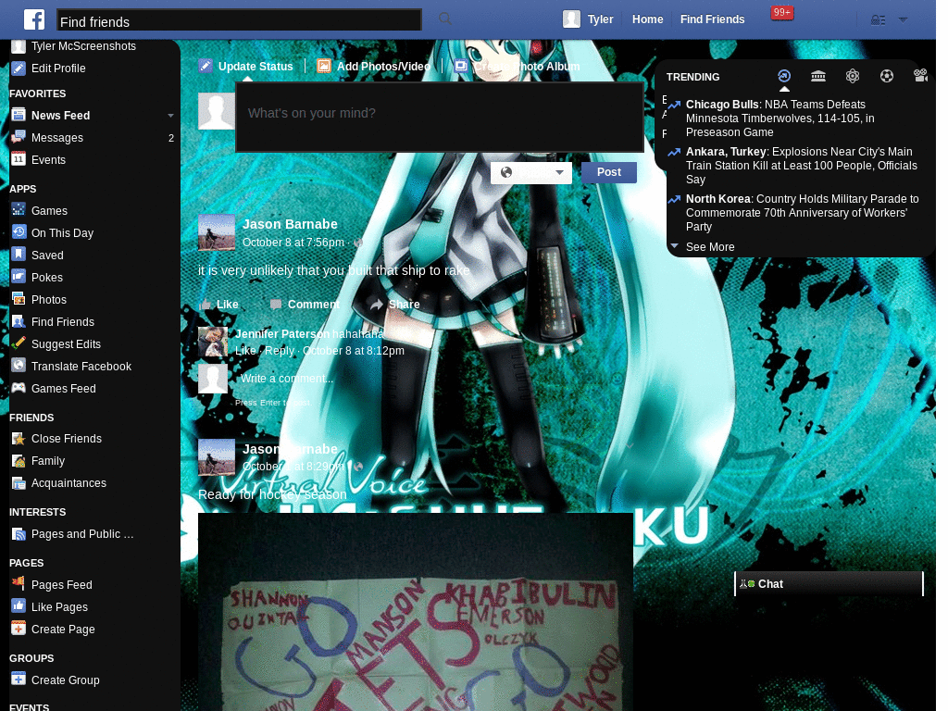This screenshot has height=711, width=948.
Task: Select the sports trending filter icon
Action: point(886,76)
